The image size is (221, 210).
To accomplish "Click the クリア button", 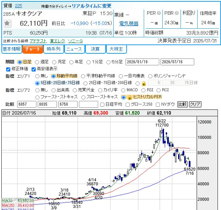I will pyautogui.click(x=195, y=104).
